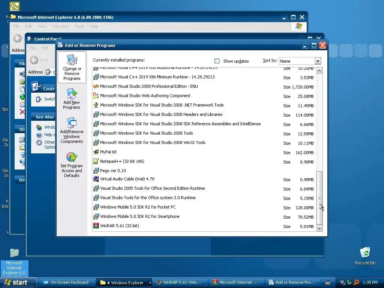Open Tools menu in Internet Explorer folder window

79,26
